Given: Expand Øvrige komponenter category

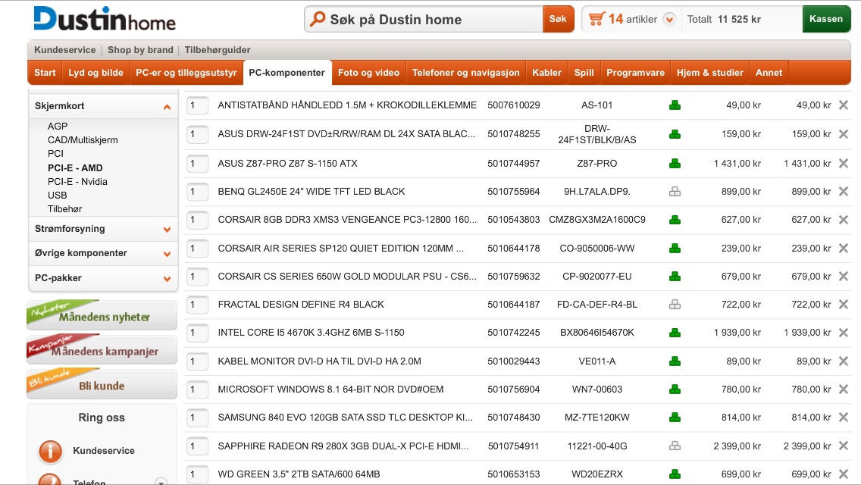Looking at the screenshot, I should 167,254.
